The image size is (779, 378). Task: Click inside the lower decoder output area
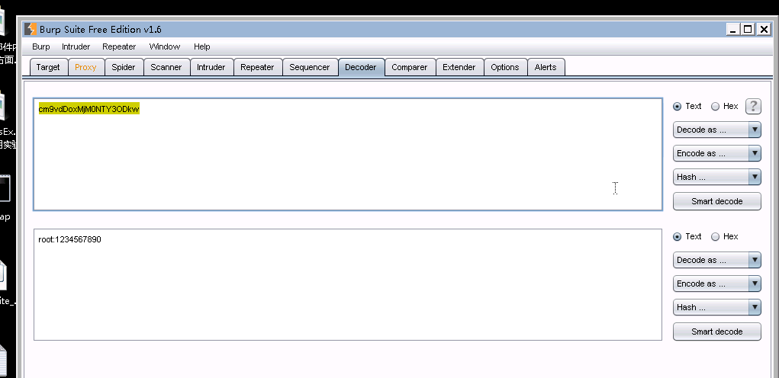click(x=348, y=285)
